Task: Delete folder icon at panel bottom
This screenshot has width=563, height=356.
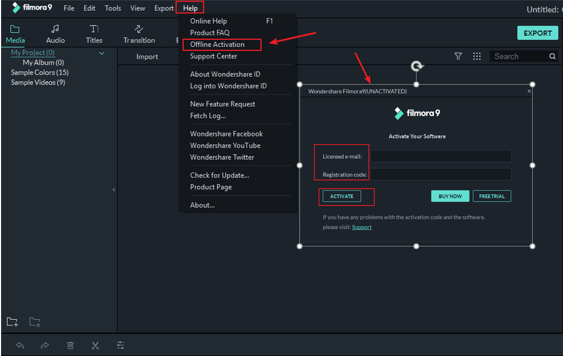Action: 35,322
